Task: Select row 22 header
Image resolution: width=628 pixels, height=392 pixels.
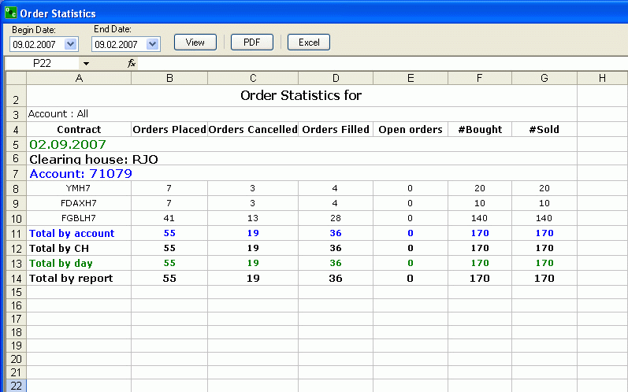Action: (16, 386)
